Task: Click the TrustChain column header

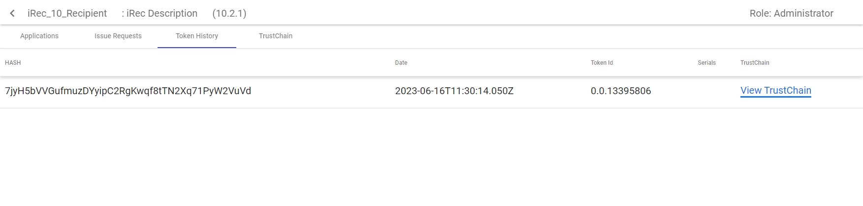Action: pyautogui.click(x=755, y=63)
